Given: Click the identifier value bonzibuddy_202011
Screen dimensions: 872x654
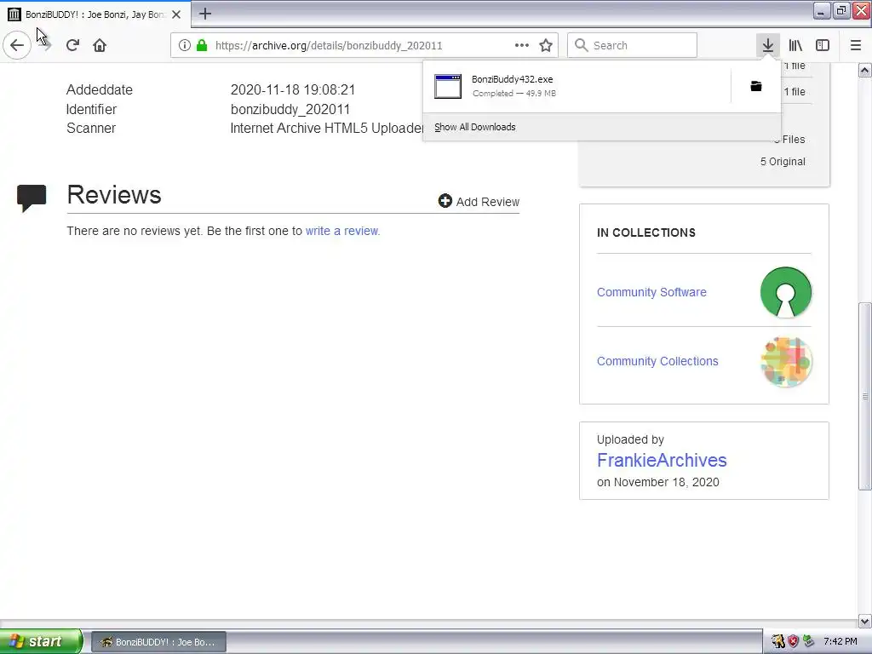Looking at the screenshot, I should pyautogui.click(x=290, y=109).
